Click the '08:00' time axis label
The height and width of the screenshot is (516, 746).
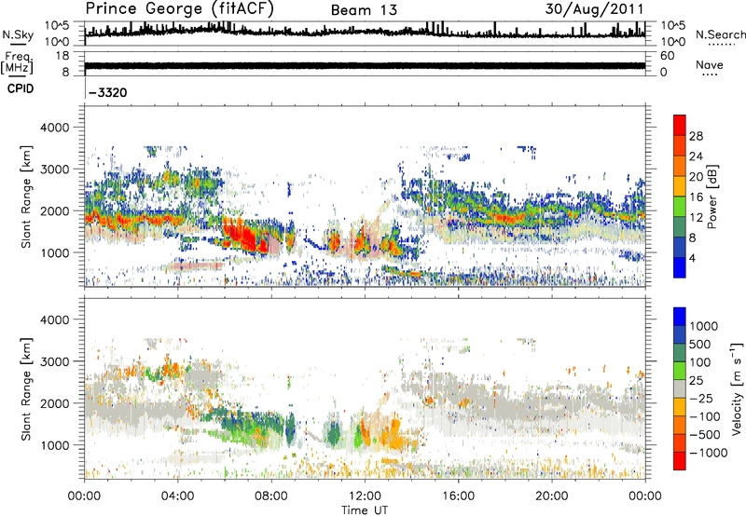click(x=271, y=496)
